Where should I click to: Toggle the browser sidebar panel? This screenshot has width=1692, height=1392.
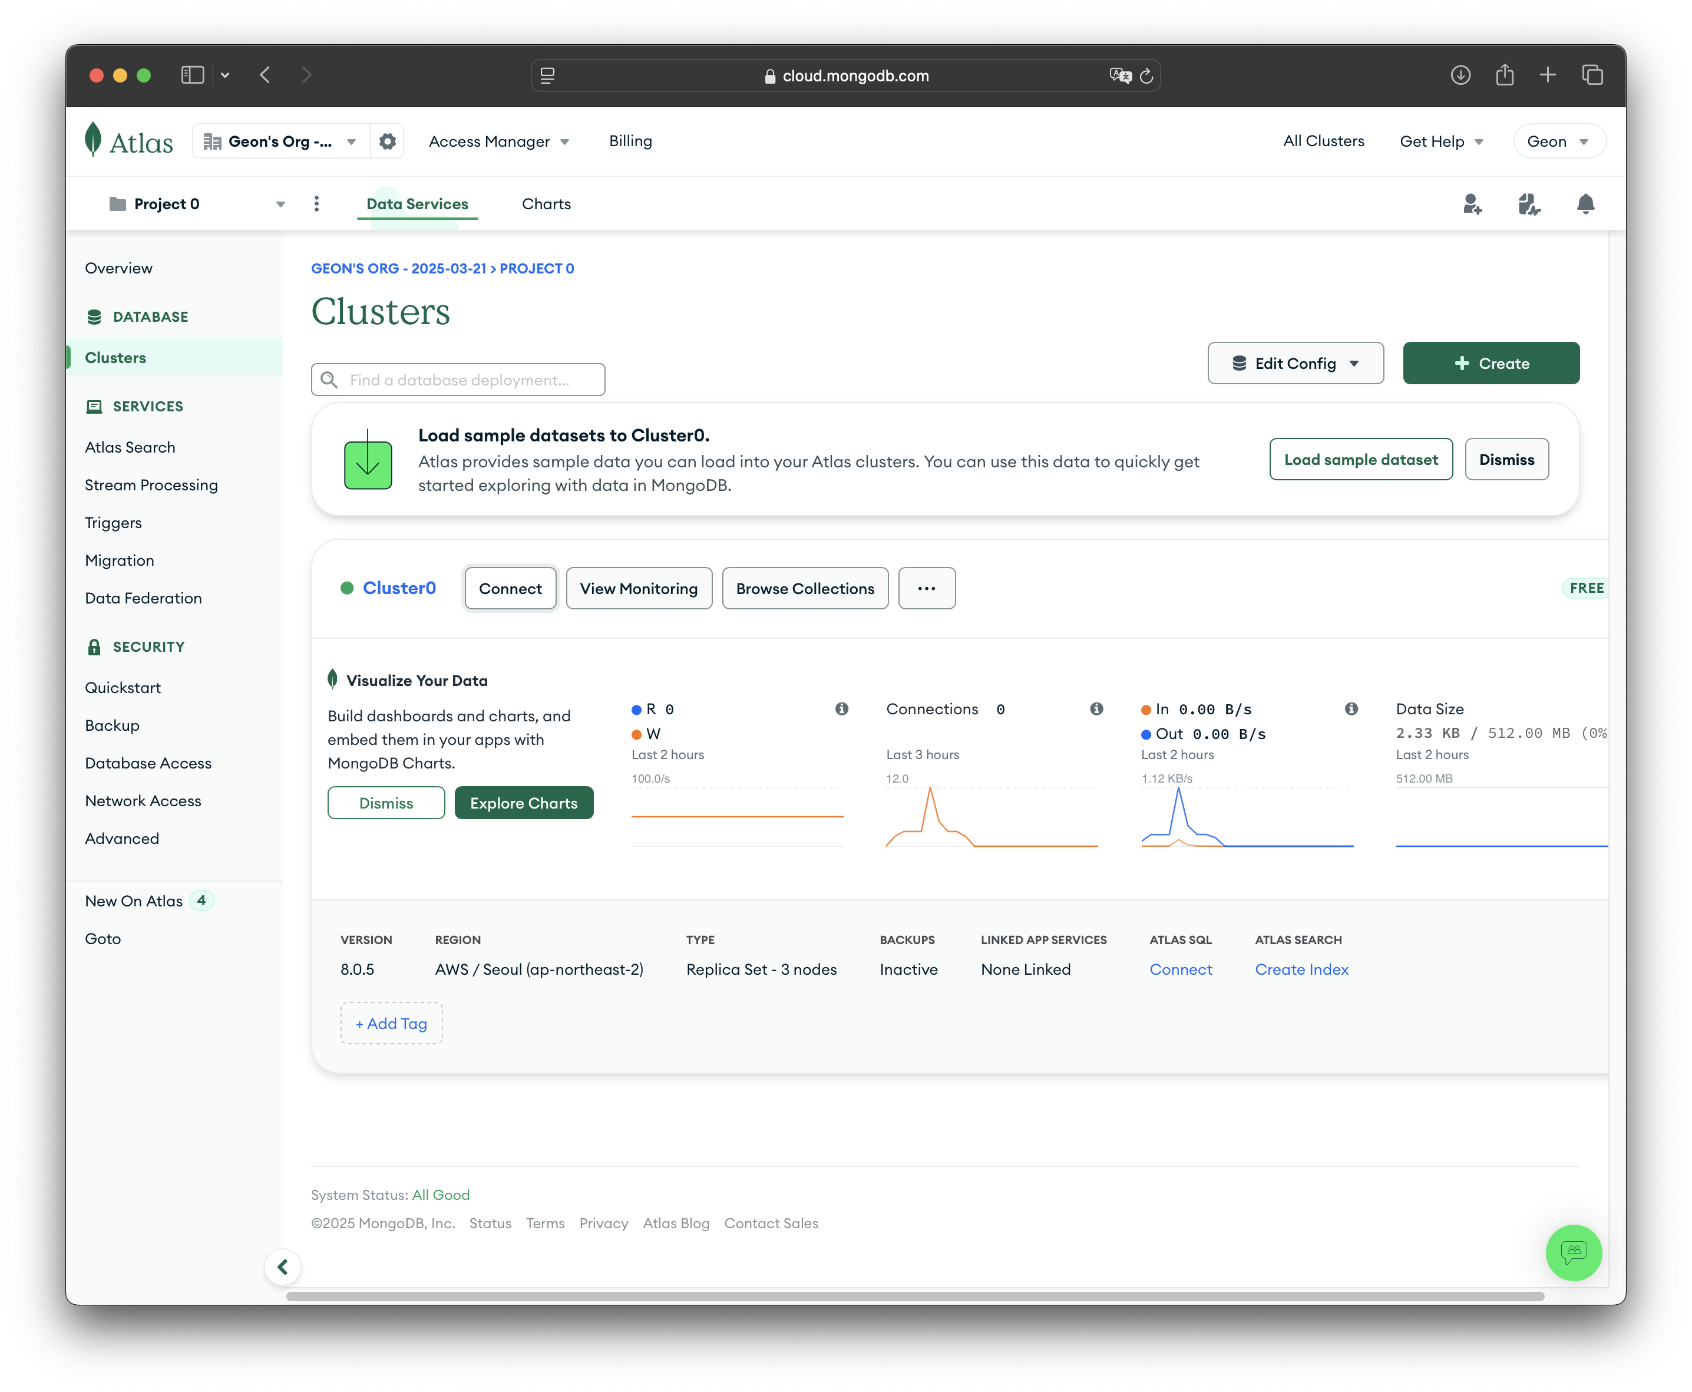click(x=193, y=75)
